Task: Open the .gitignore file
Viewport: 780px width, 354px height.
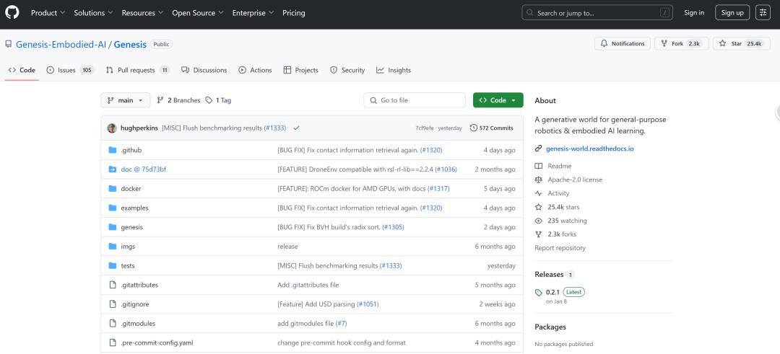Action: (135, 304)
